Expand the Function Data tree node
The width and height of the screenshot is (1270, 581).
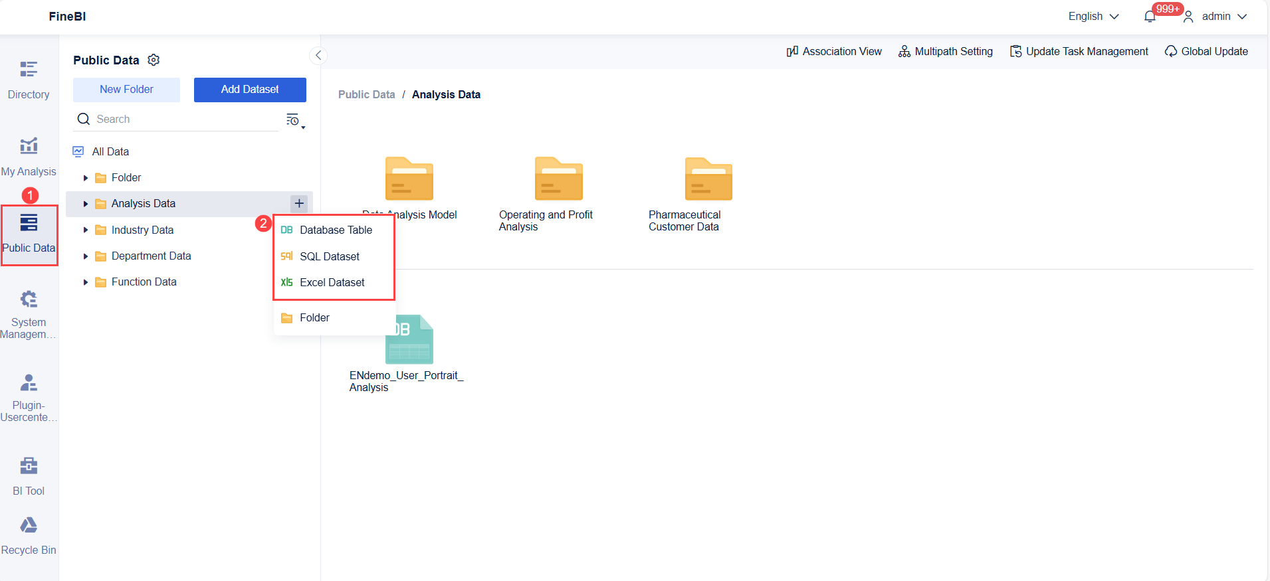(86, 282)
